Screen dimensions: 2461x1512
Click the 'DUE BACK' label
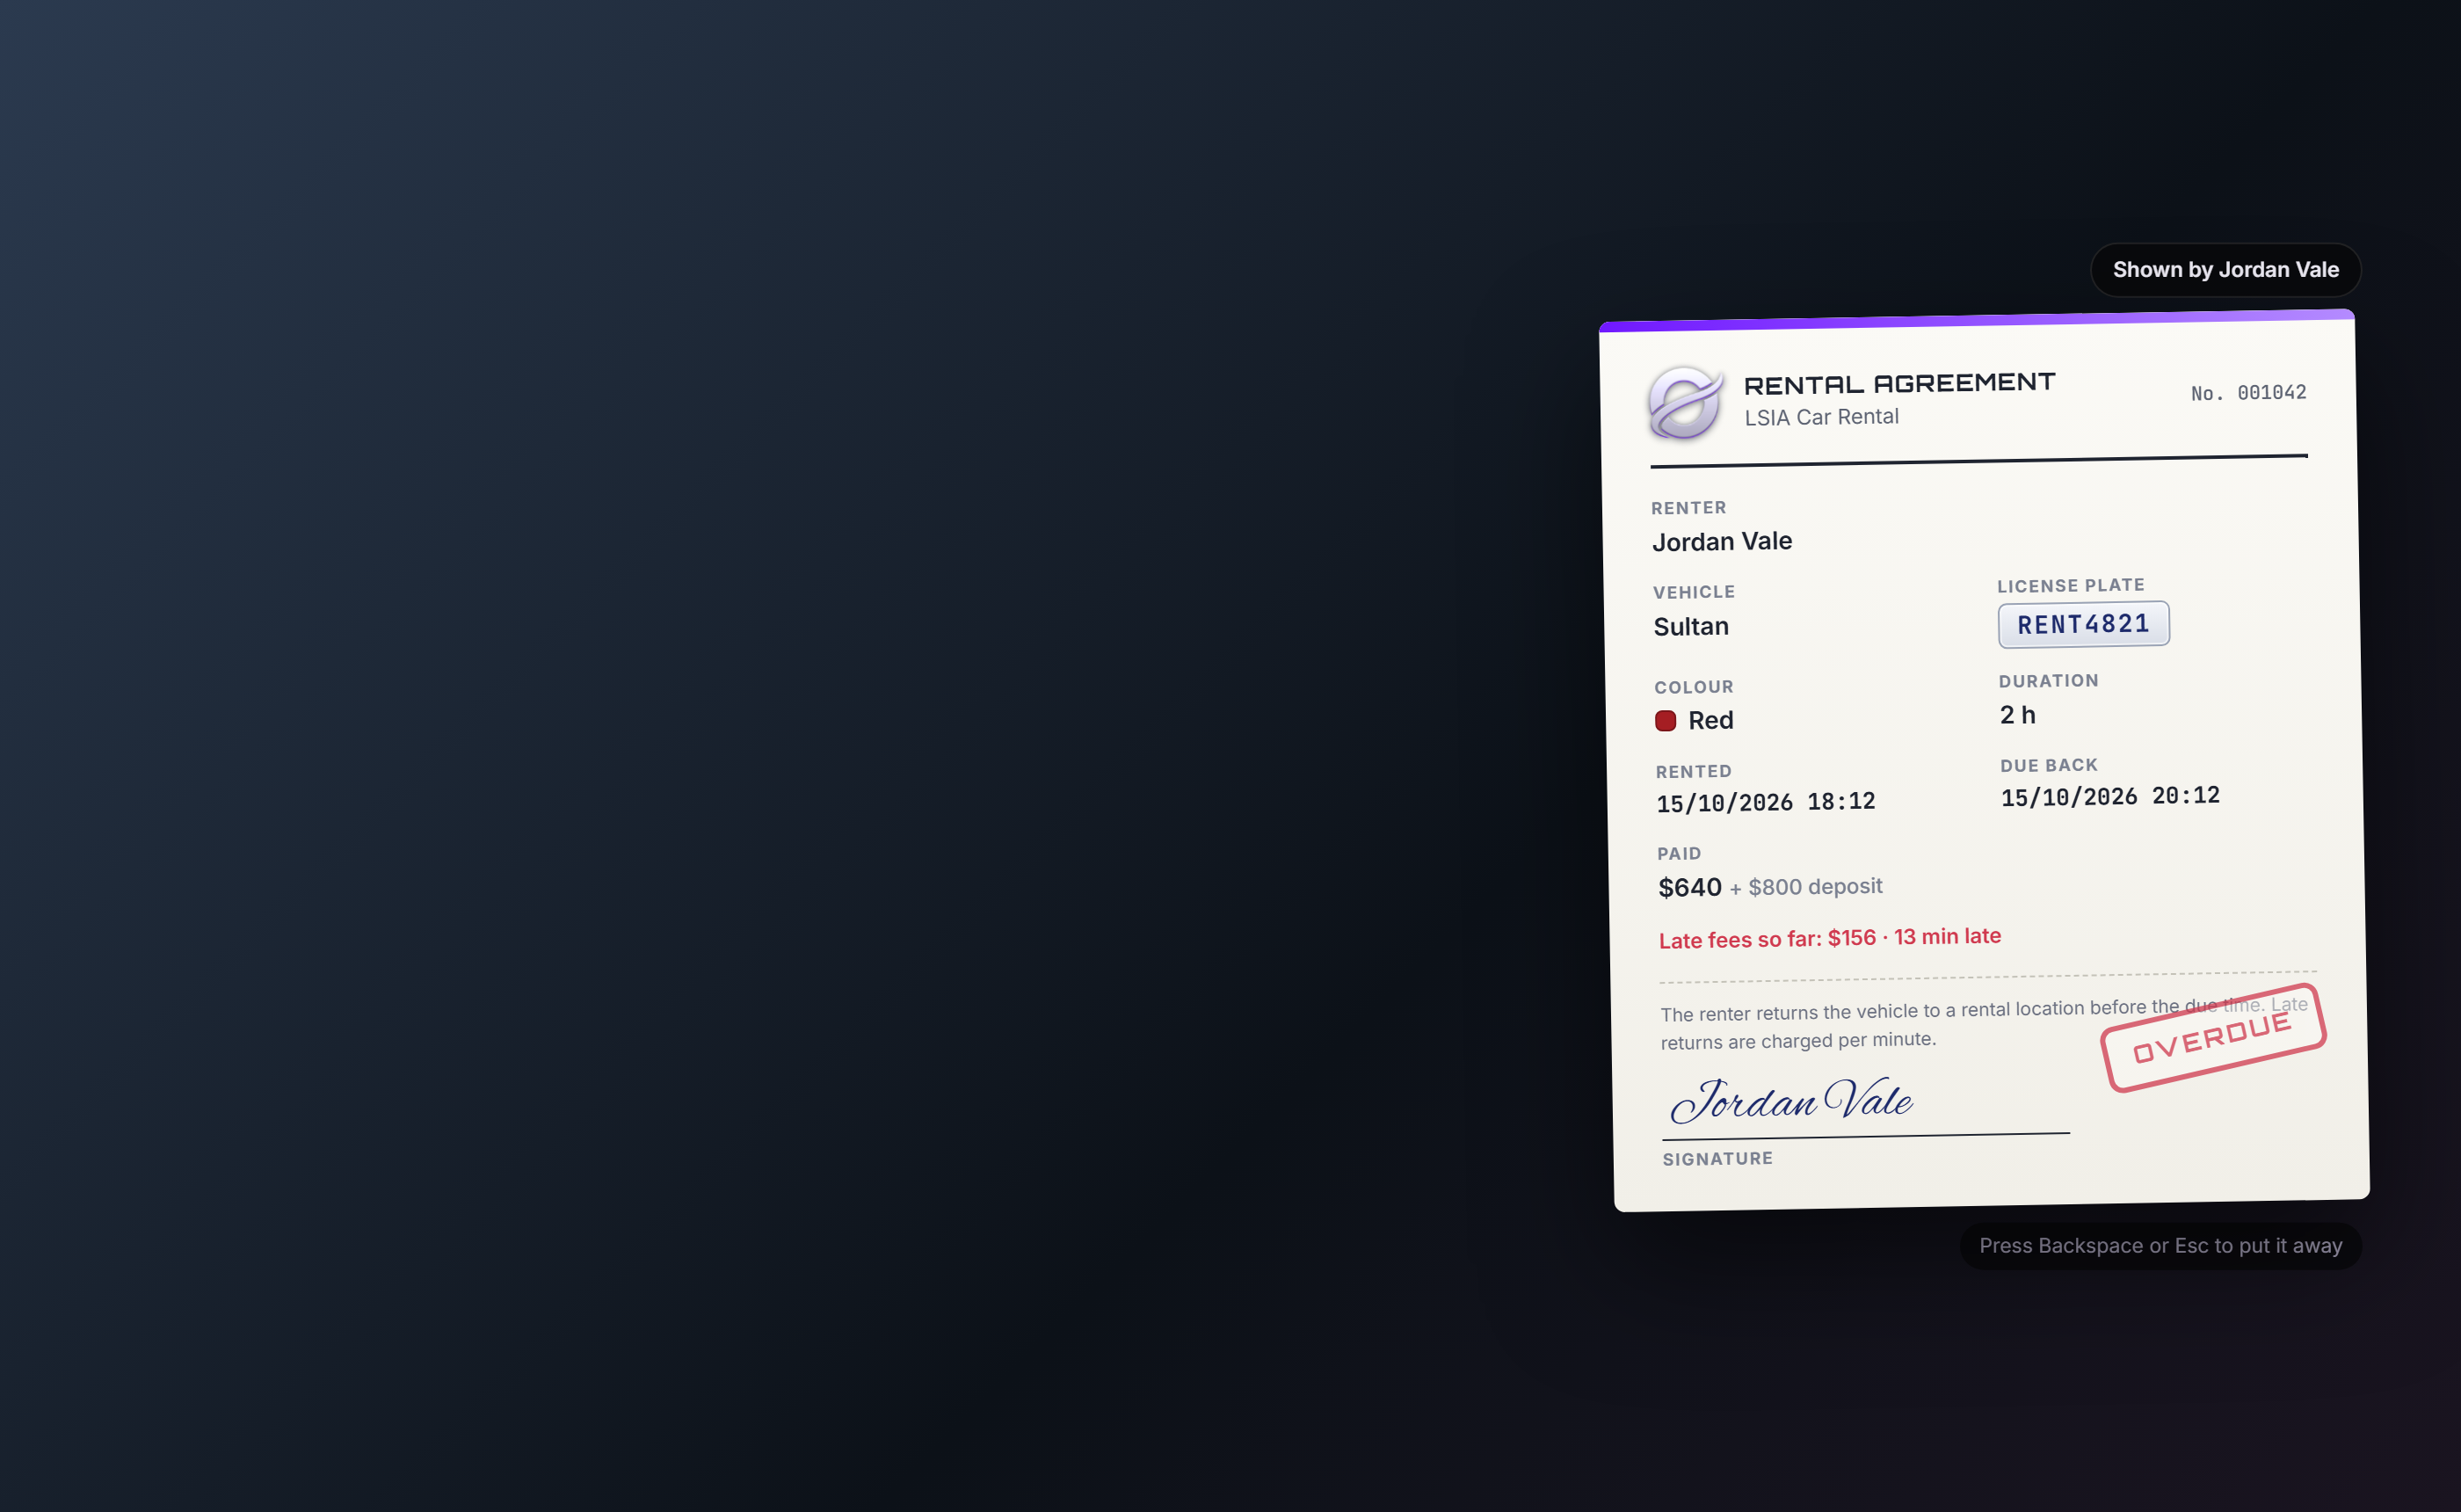click(2048, 766)
